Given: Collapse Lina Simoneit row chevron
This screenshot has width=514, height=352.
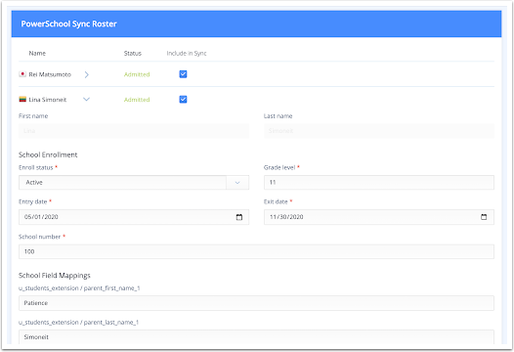Looking at the screenshot, I should [87, 99].
